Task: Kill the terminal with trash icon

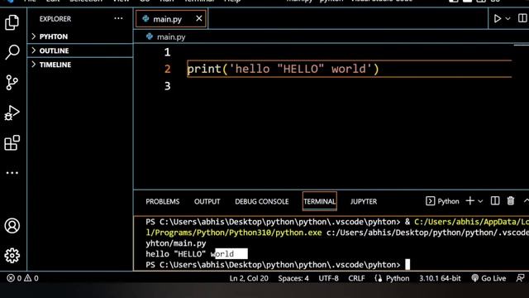Action: (511, 200)
